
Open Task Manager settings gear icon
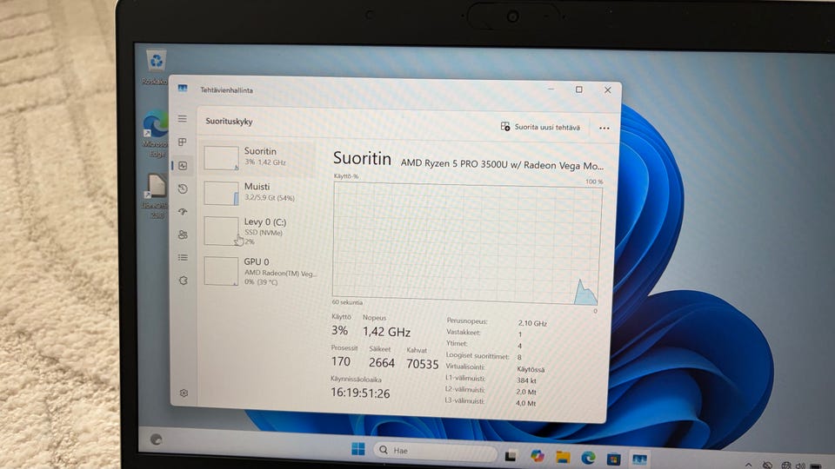pos(184,393)
